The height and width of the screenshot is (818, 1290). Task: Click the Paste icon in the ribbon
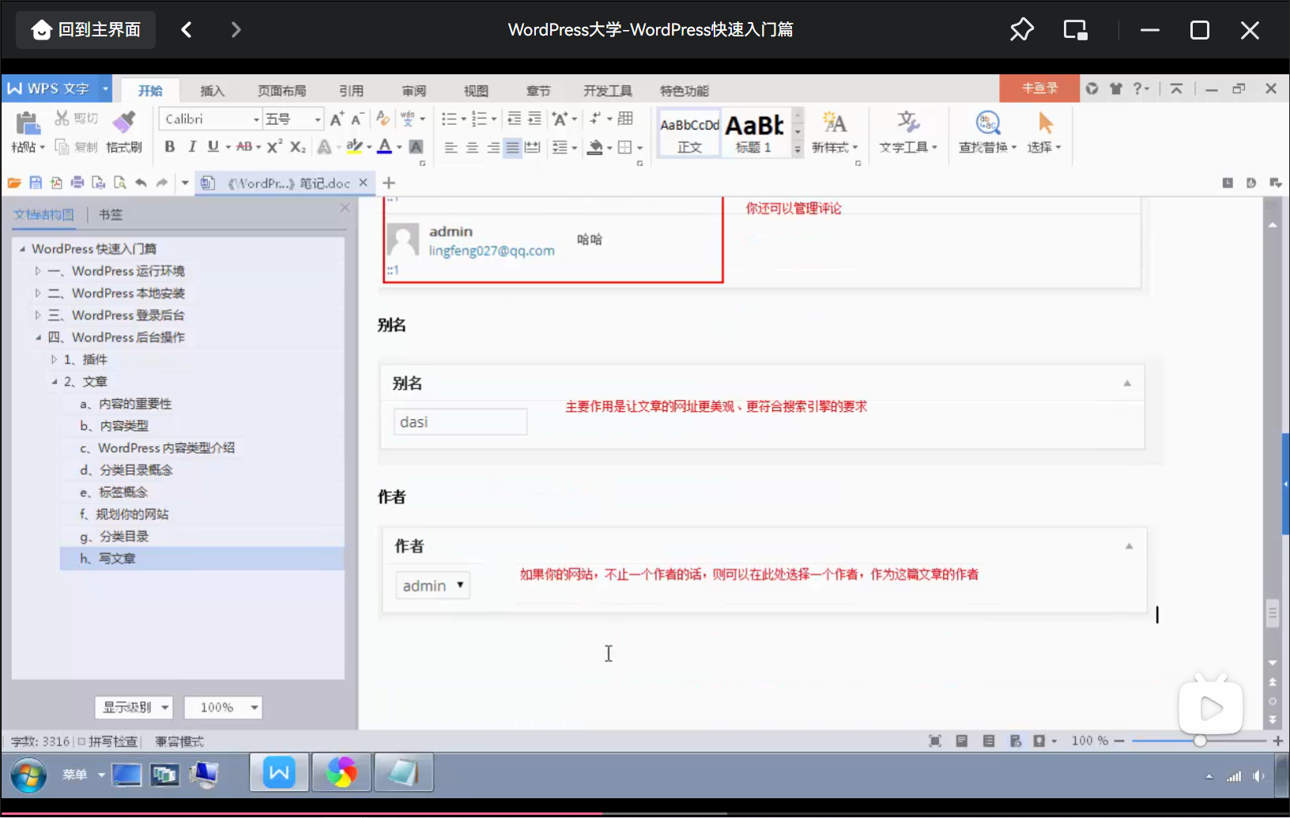(x=27, y=124)
